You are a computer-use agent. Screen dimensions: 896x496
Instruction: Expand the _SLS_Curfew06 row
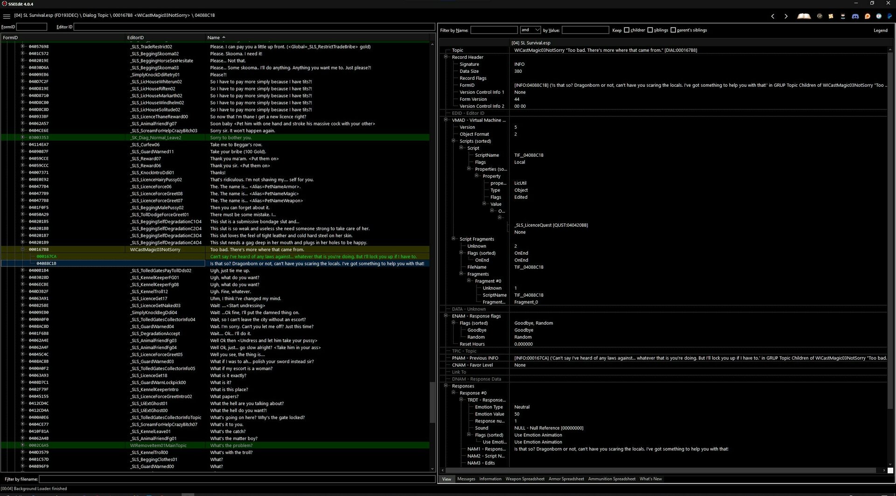(22, 145)
